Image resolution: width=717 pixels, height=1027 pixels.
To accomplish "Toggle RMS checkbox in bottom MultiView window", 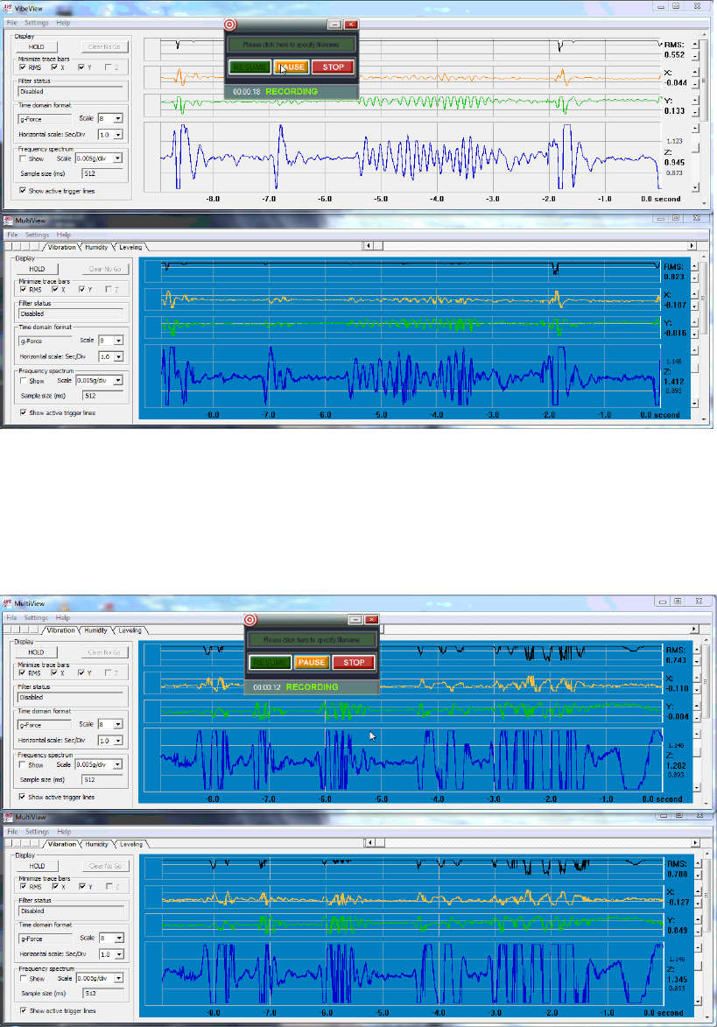I will (x=24, y=886).
